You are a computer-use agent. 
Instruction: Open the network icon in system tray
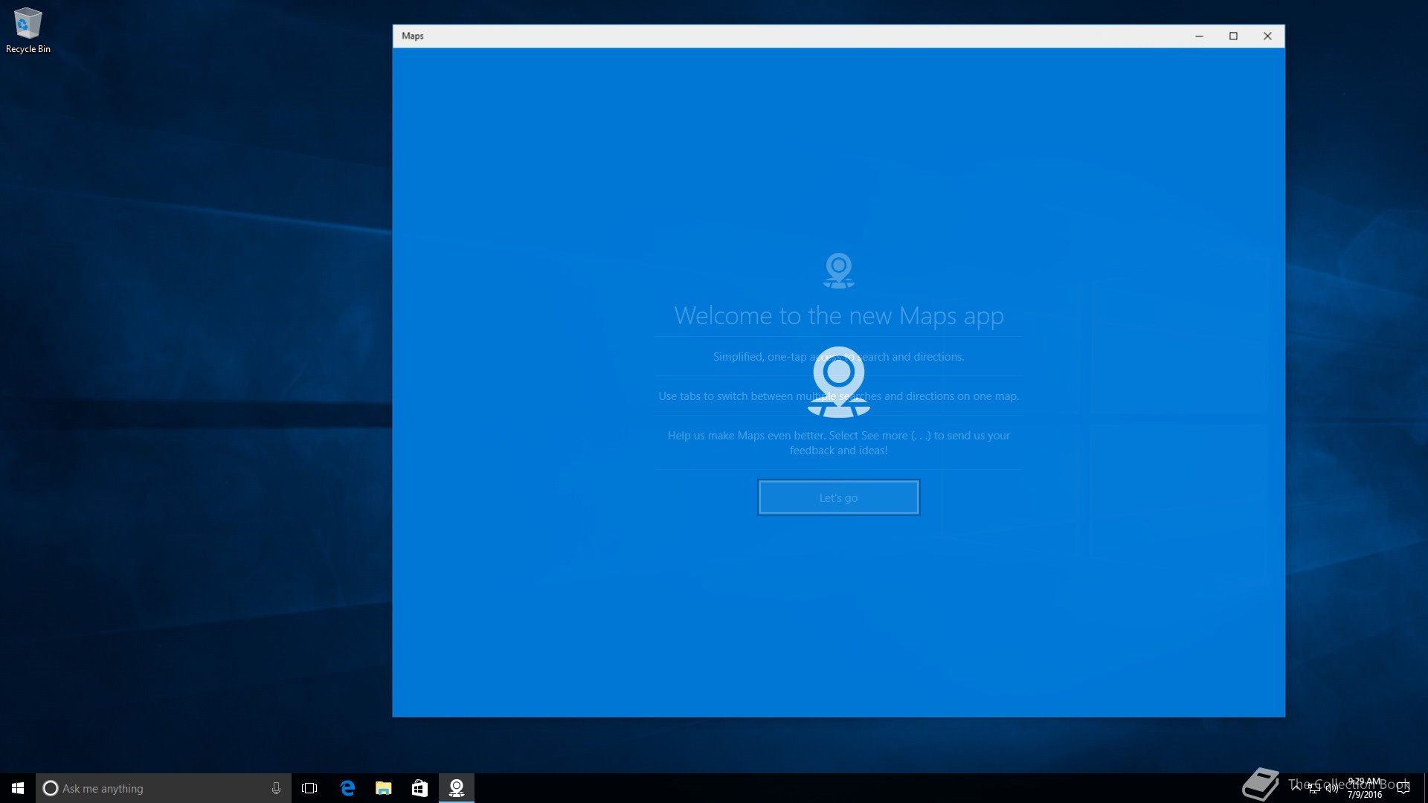(1314, 788)
